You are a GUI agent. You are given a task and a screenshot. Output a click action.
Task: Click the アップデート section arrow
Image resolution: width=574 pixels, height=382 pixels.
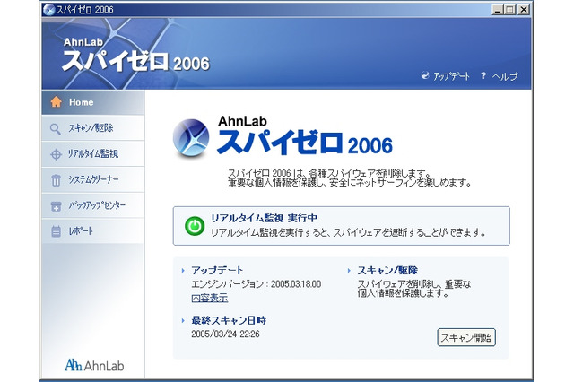tap(183, 270)
